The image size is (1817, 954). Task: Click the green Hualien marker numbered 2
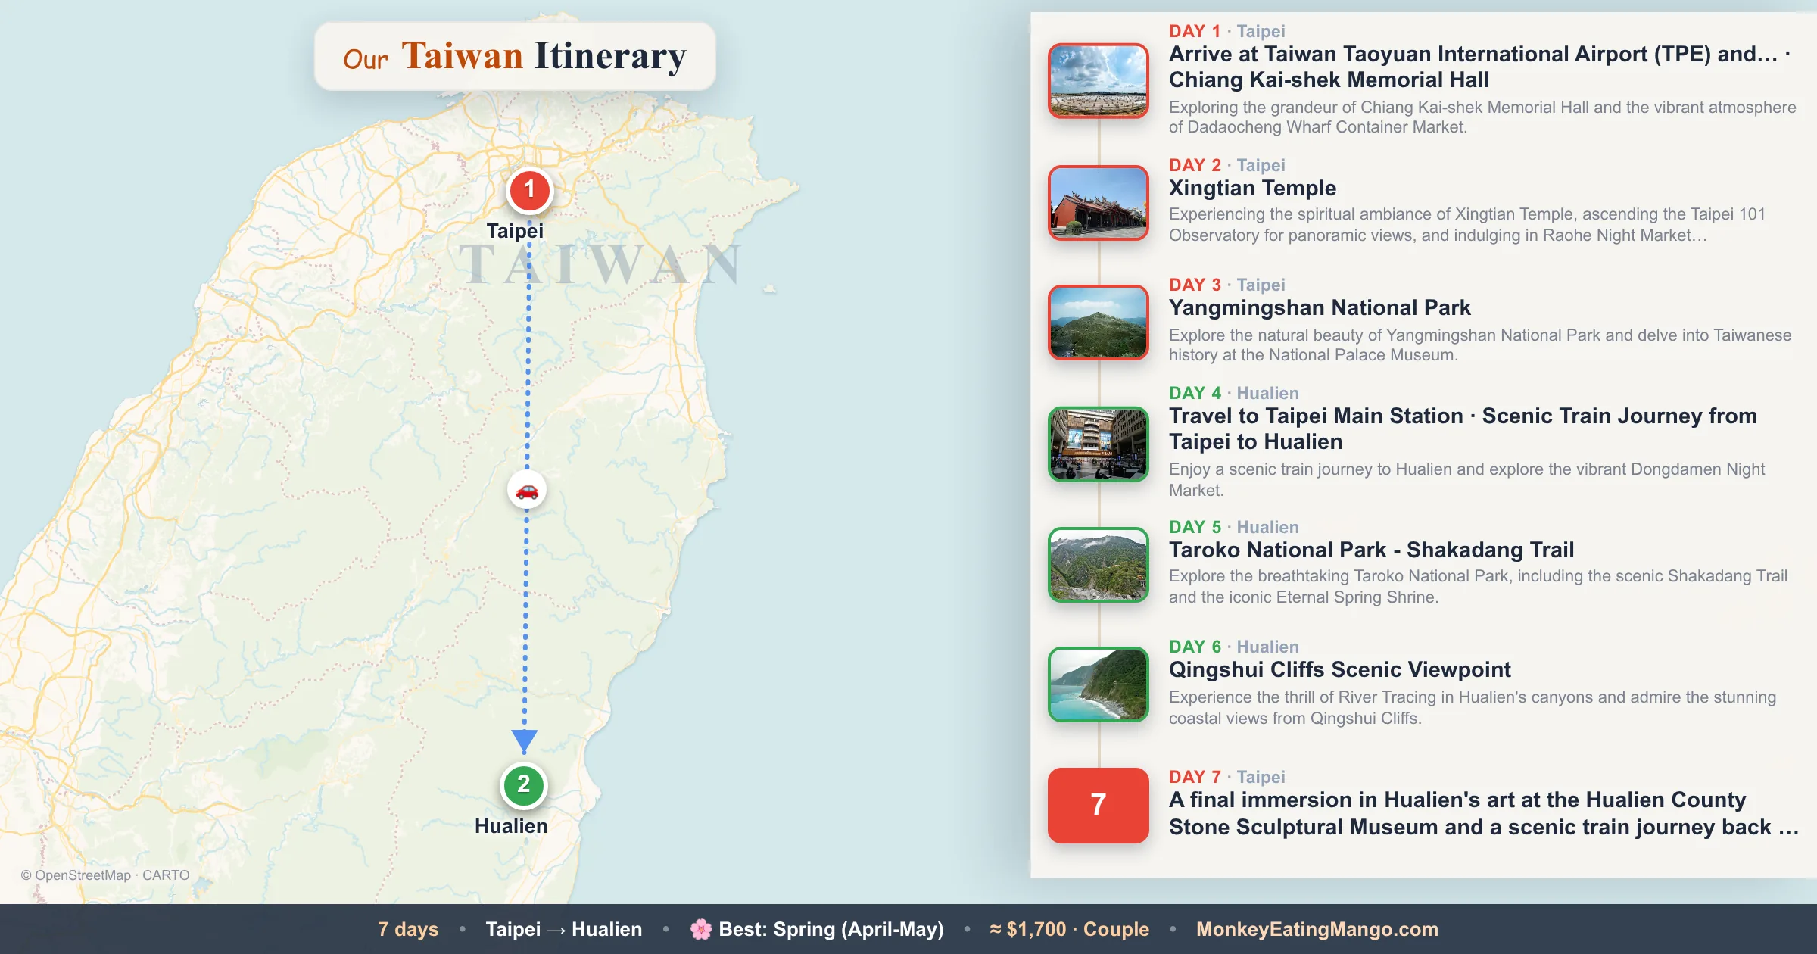coord(523,785)
